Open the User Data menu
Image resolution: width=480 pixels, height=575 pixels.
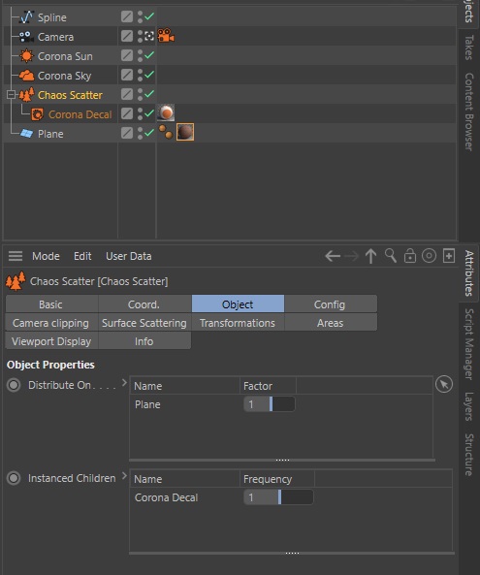[x=128, y=256]
